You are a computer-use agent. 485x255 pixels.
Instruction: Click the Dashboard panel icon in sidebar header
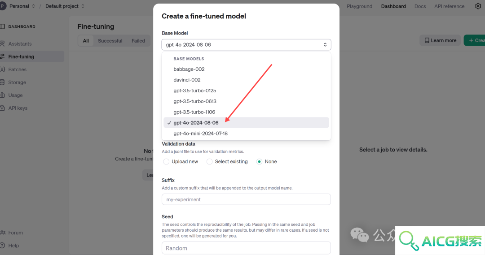[2, 26]
